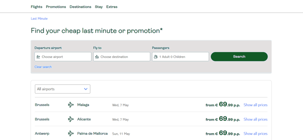Select the Stay menu item
303x140 pixels.
[x=99, y=7]
